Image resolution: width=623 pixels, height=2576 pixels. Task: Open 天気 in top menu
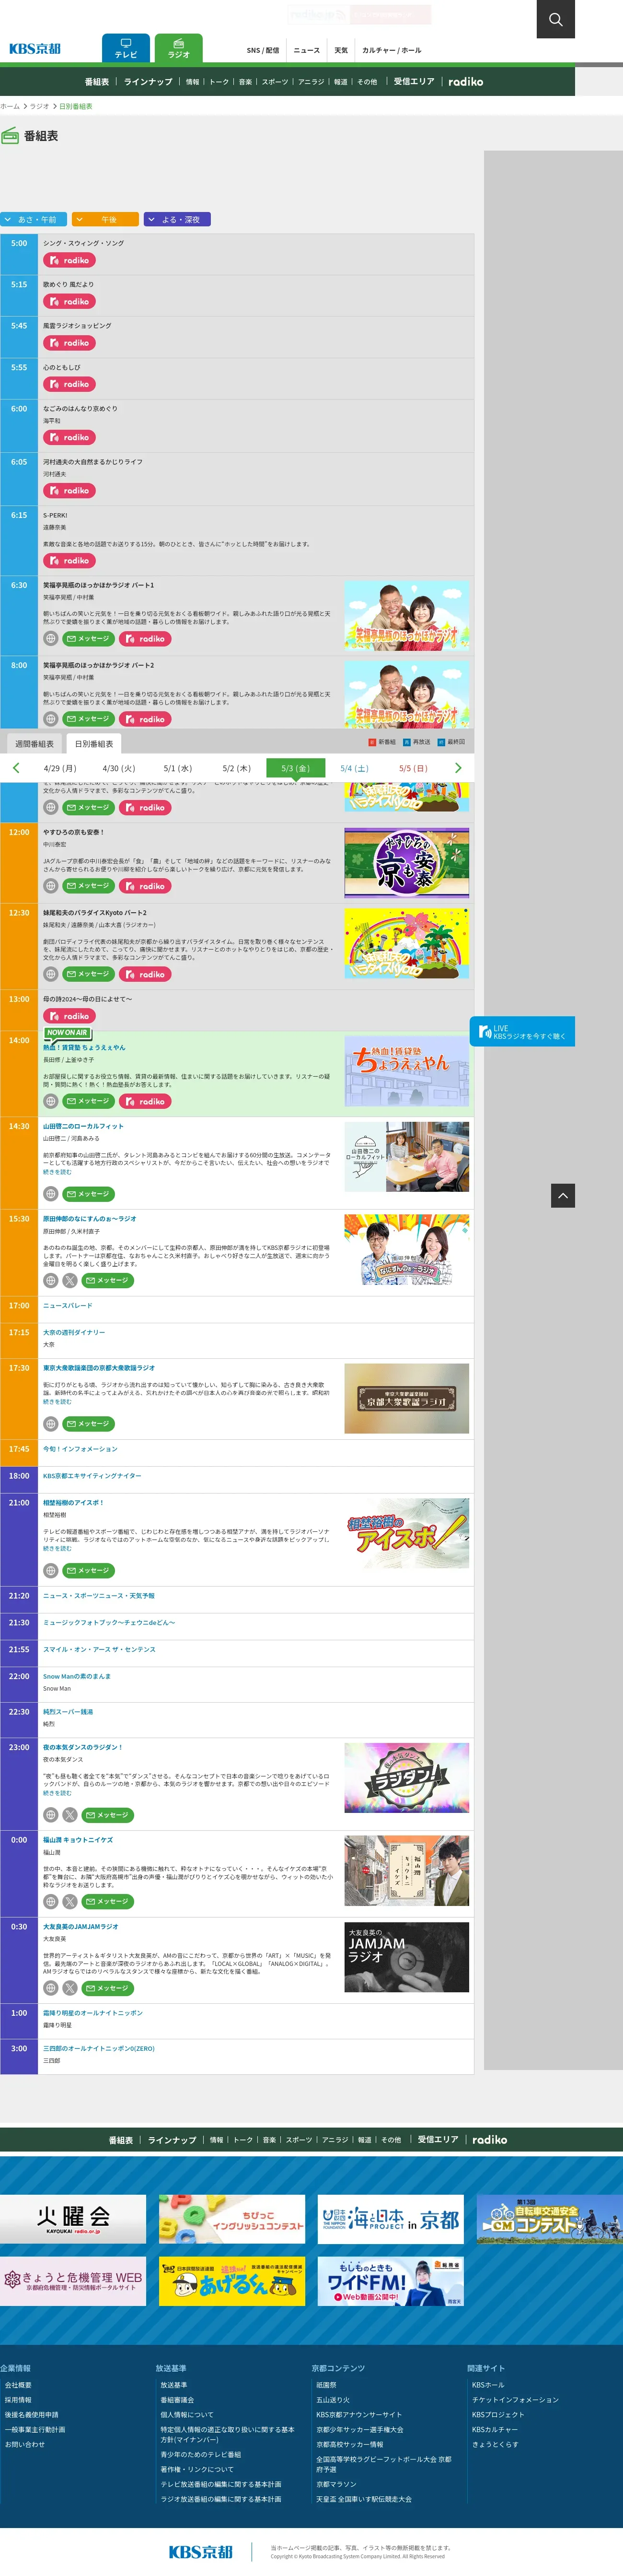[341, 50]
